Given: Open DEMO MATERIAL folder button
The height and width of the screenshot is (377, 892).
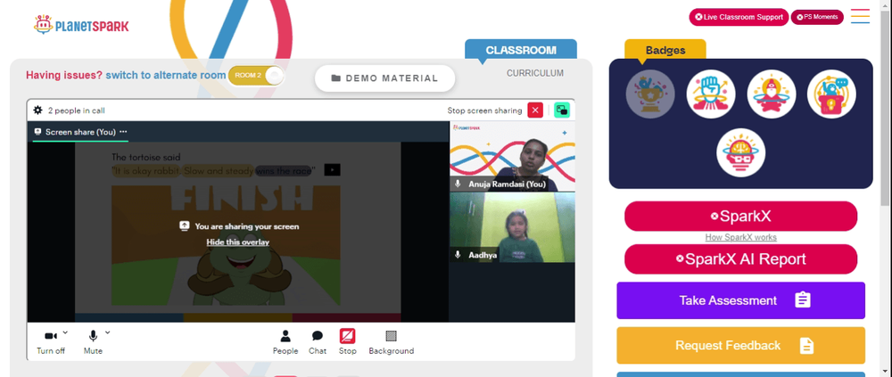Looking at the screenshot, I should pos(384,78).
